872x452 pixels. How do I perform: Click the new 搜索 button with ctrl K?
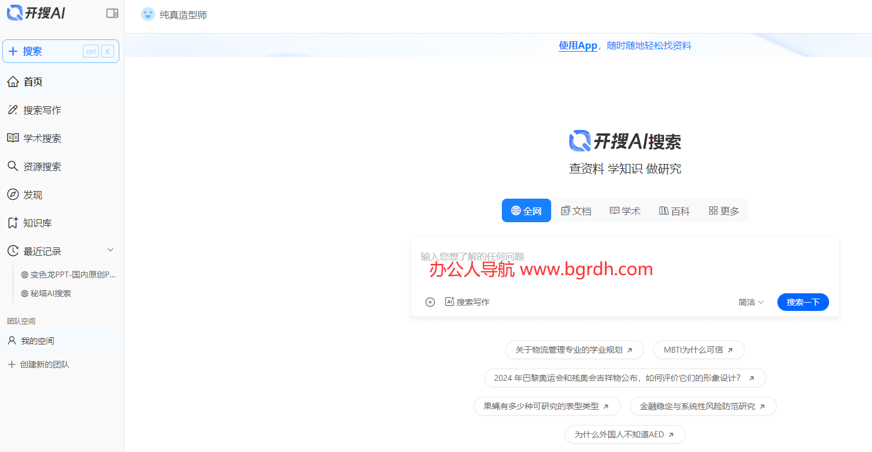pyautogui.click(x=61, y=51)
